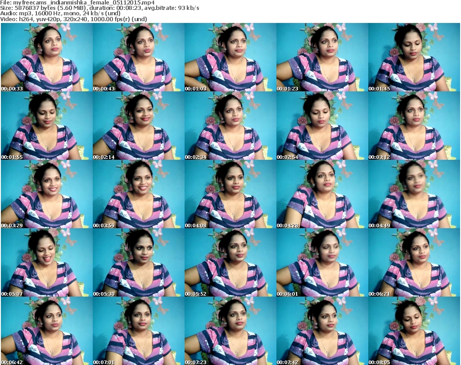Click the 00:07:23 preview frame
This screenshot has width=461, height=365.
coord(230,331)
